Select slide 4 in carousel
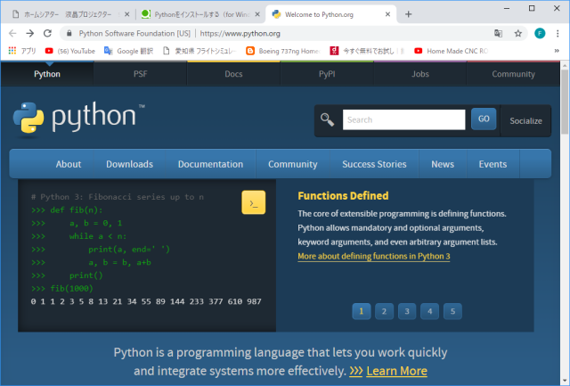Image resolution: width=570 pixels, height=386 pixels. pyautogui.click(x=429, y=311)
